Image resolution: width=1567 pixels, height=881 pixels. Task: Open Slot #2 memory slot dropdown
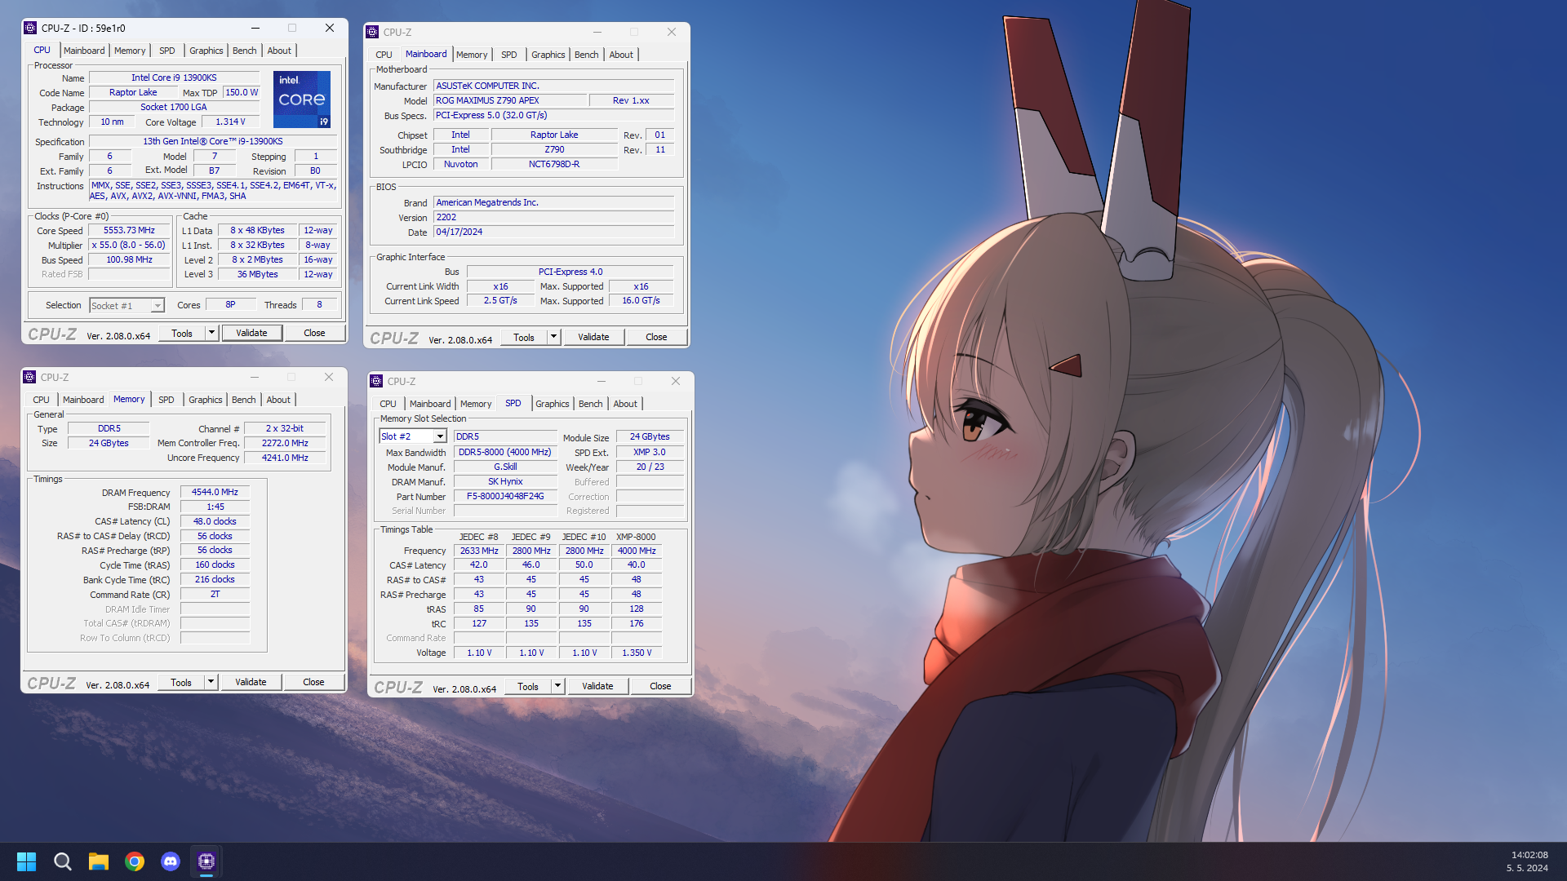tap(440, 436)
